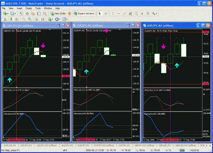The width and height of the screenshot is (213, 153).
Task: Switch to CHFJPY,M1 chart tab
Action: tap(124, 146)
